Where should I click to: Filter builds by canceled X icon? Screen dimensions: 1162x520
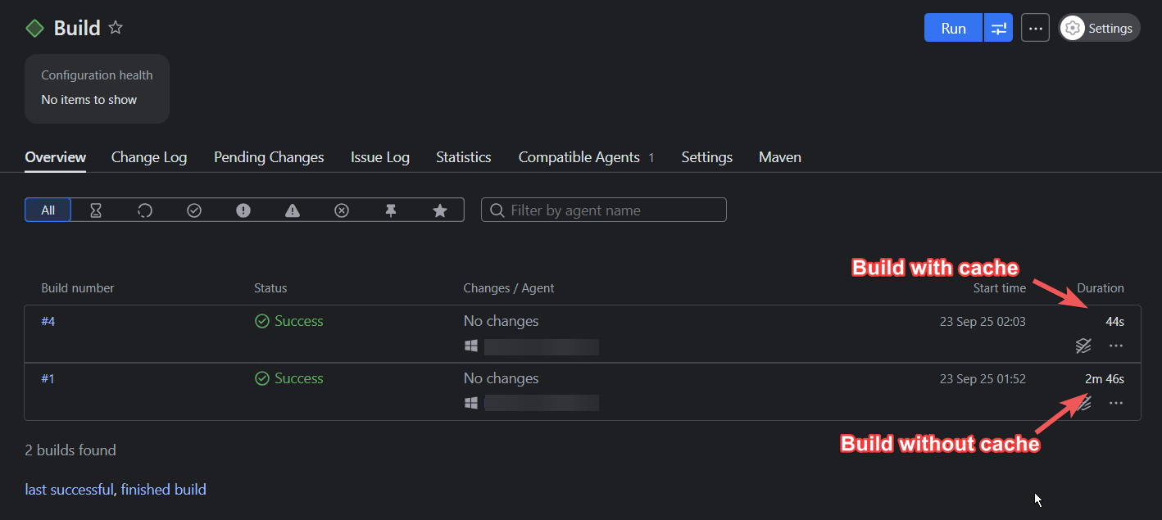click(342, 210)
